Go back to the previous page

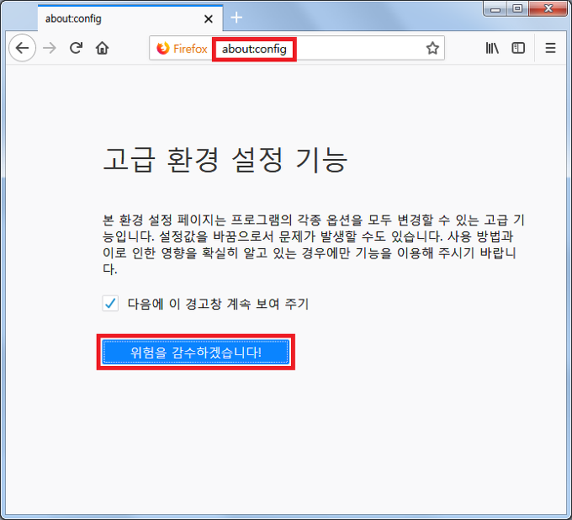[x=22, y=48]
